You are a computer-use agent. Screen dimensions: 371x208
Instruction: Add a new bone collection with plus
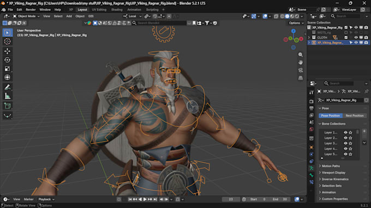pos(364,131)
